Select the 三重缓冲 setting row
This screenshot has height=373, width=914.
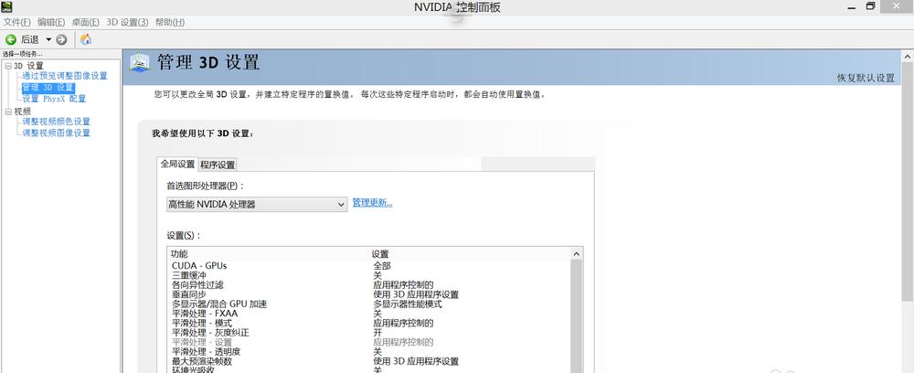368,275
